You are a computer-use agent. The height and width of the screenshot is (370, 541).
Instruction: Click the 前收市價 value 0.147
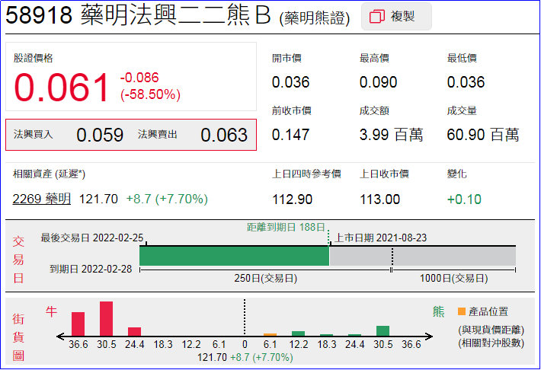click(x=290, y=135)
